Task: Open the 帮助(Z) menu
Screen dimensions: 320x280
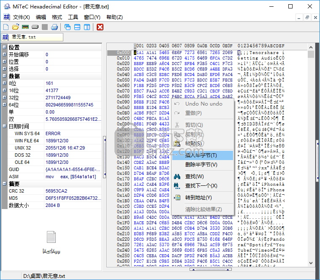Action: pyautogui.click(x=114, y=17)
